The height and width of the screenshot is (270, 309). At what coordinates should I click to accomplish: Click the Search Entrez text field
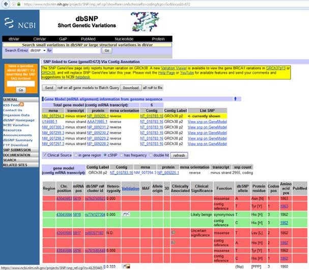pos(77,50)
